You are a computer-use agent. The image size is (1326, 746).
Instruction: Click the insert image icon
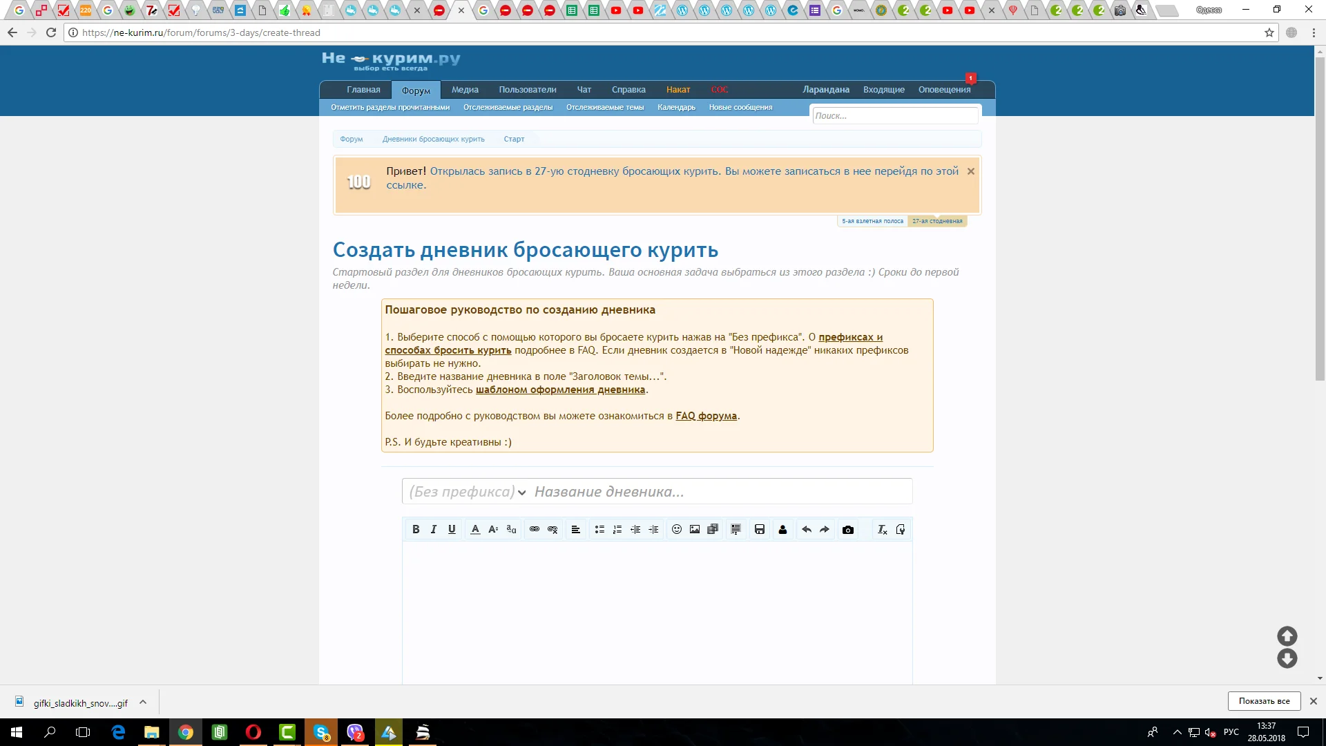695,530
